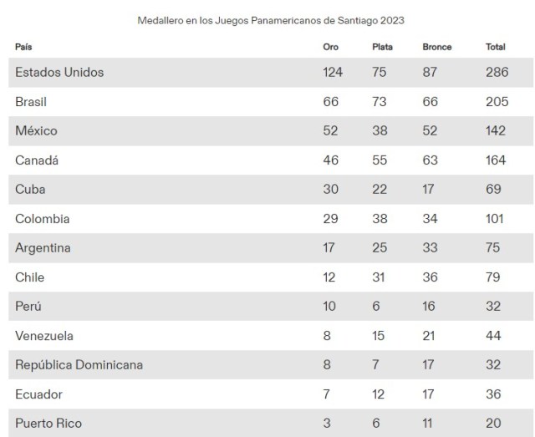Select Chile's bronze count 36
Viewport: 535px width, 437px height.
coord(431,277)
